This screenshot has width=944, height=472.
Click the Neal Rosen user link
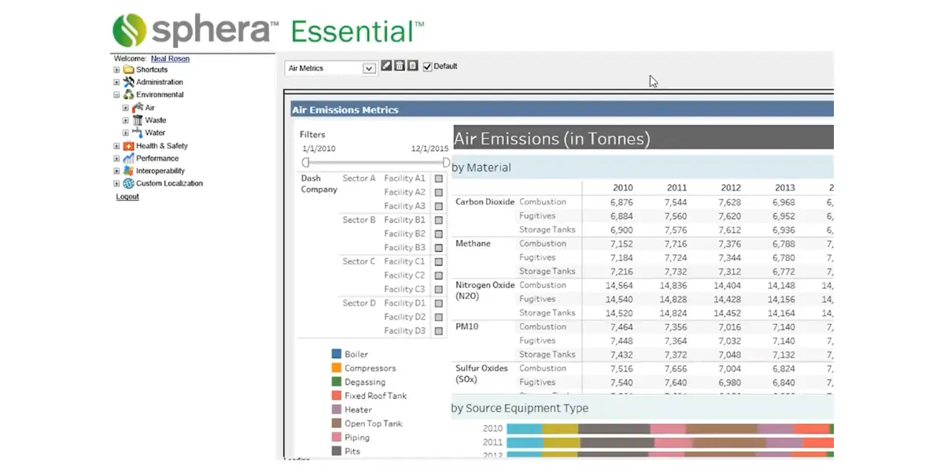tap(170, 58)
